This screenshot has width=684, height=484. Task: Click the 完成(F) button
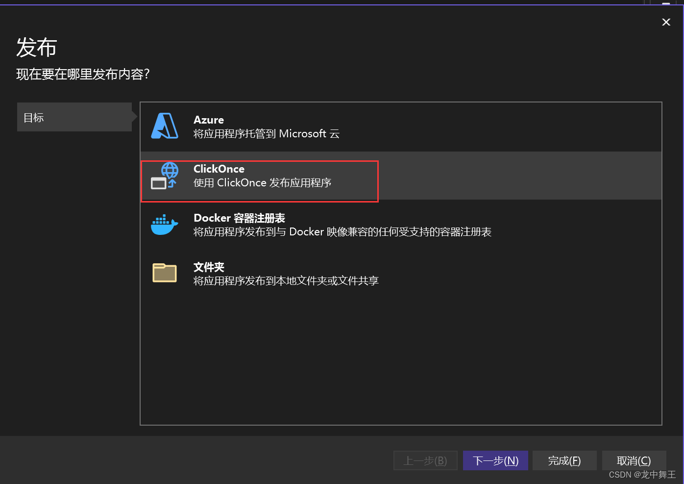[564, 460]
